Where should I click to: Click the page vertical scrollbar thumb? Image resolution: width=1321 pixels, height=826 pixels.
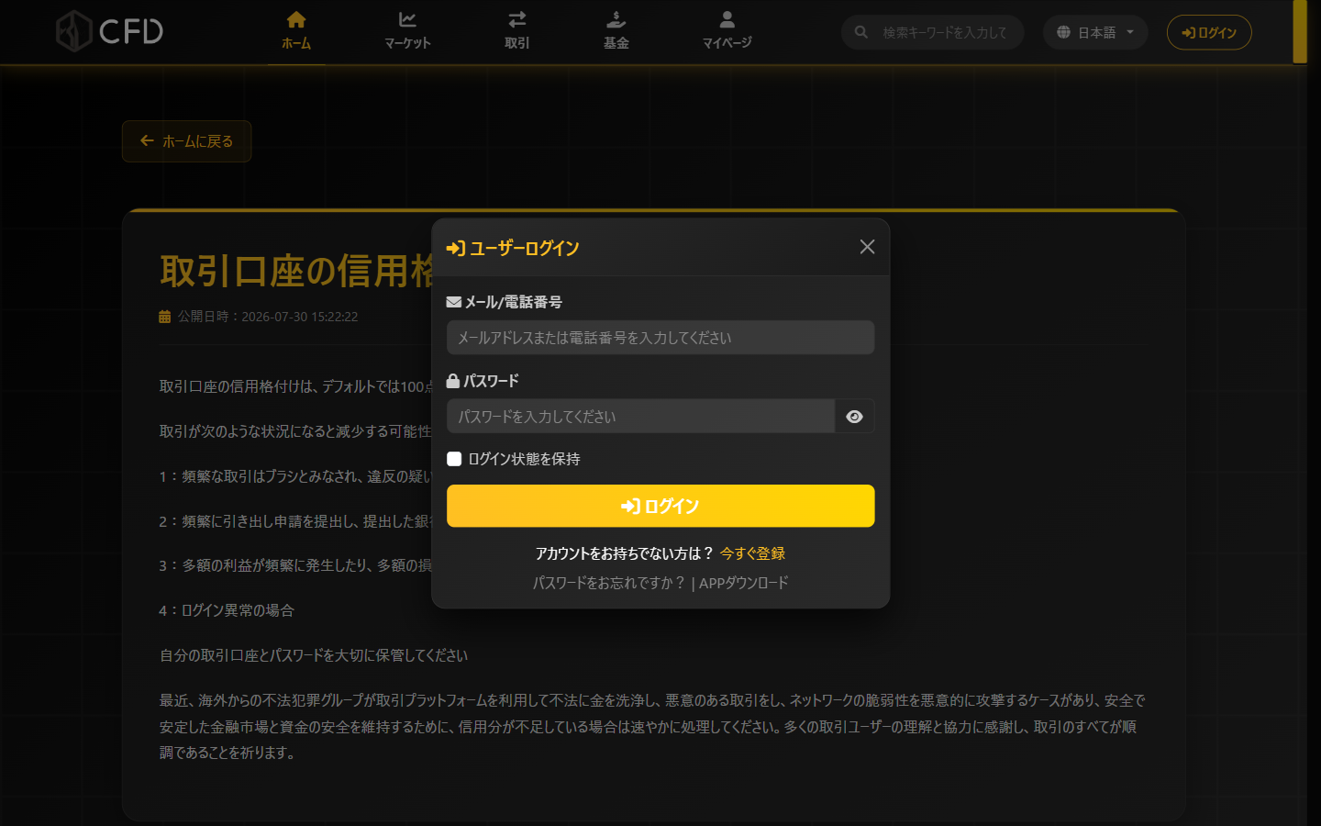tap(1299, 32)
